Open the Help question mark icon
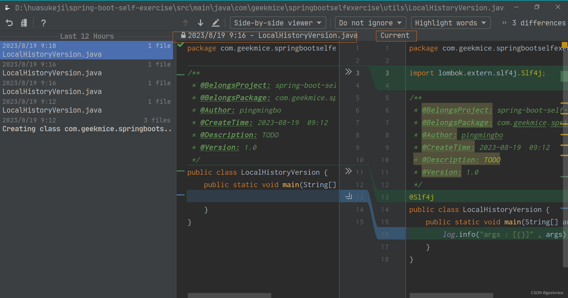Screen dimensions: 568x298 click(43, 23)
